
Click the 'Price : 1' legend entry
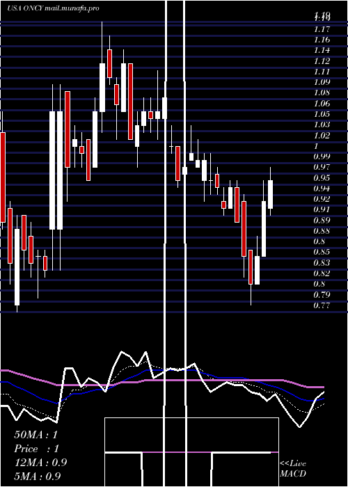[37, 449]
